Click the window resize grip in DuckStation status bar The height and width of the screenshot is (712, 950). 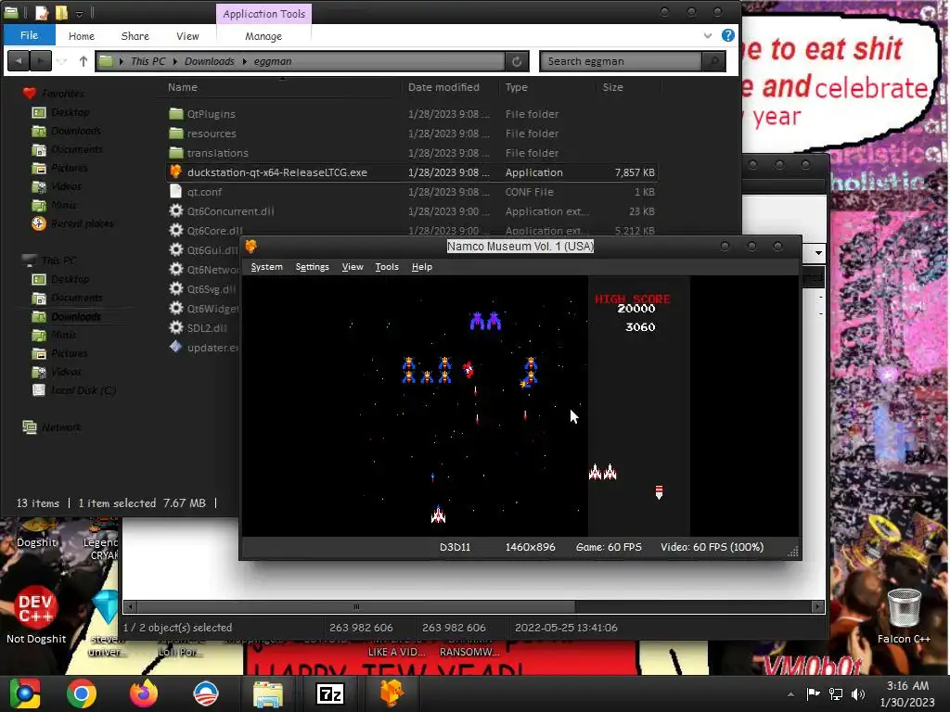pos(793,551)
